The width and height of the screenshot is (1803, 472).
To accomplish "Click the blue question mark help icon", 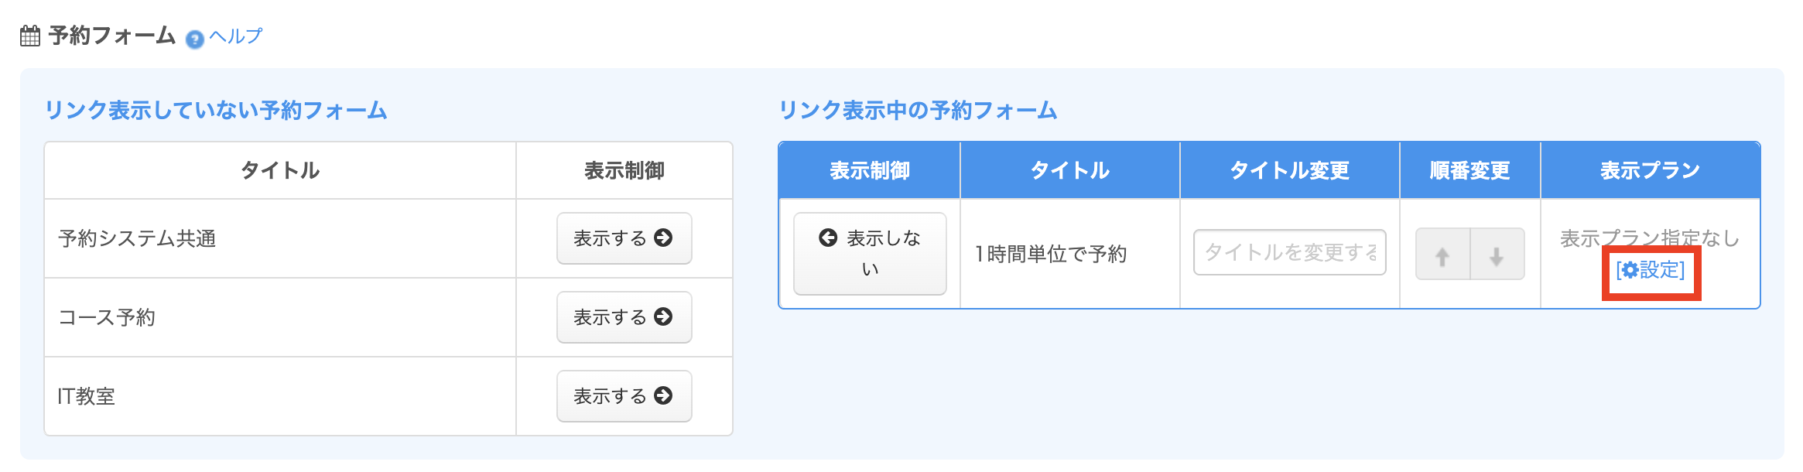I will click(195, 39).
